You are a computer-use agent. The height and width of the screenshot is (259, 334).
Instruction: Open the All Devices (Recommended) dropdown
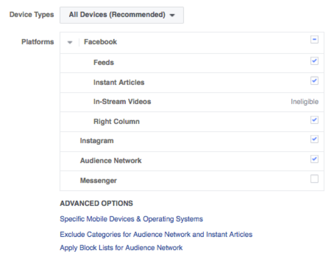click(x=122, y=15)
